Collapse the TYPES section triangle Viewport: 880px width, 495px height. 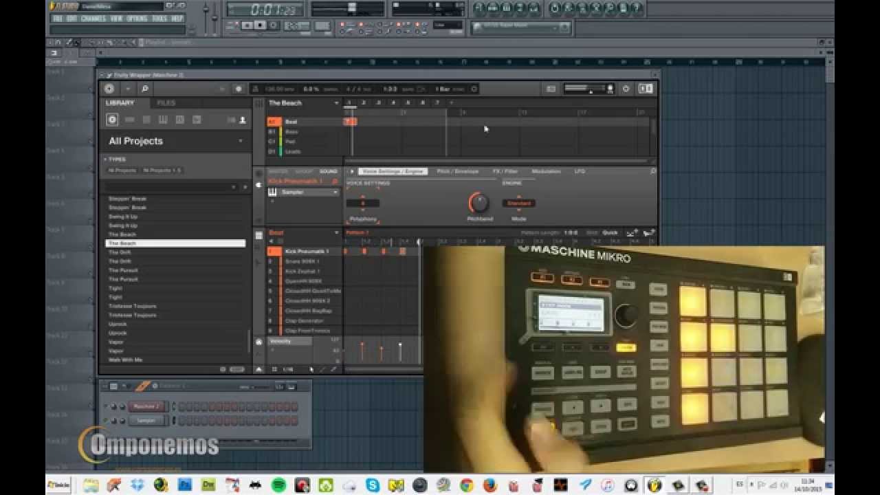[x=105, y=159]
